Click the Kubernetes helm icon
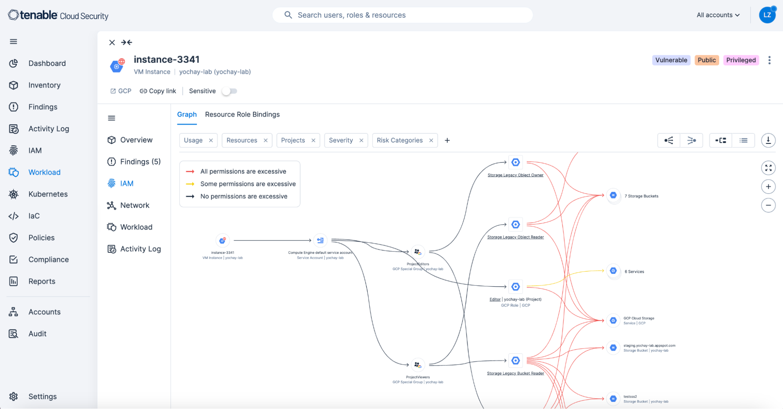Viewport: 783px width, 409px height. pyautogui.click(x=14, y=194)
